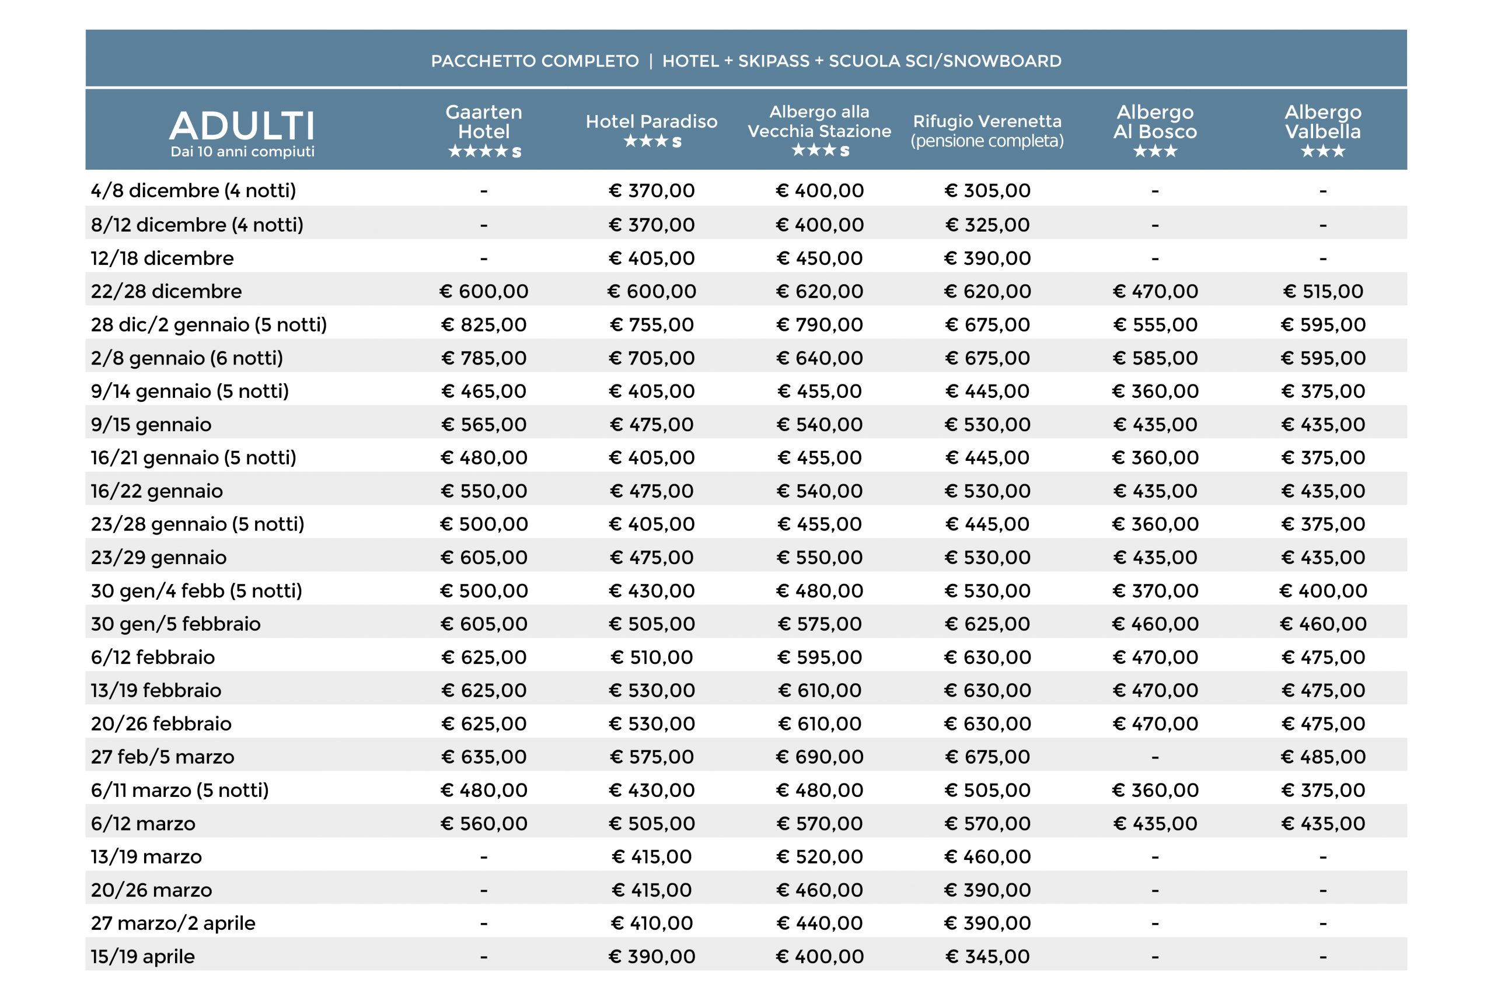Click the '27 feb/5 marzo' row label
Screen dimensions: 1494x1004
tap(163, 757)
